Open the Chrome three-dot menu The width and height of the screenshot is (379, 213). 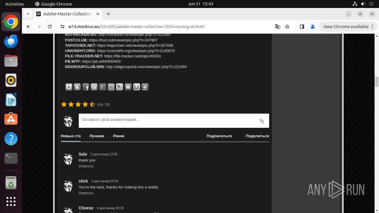(x=372, y=27)
